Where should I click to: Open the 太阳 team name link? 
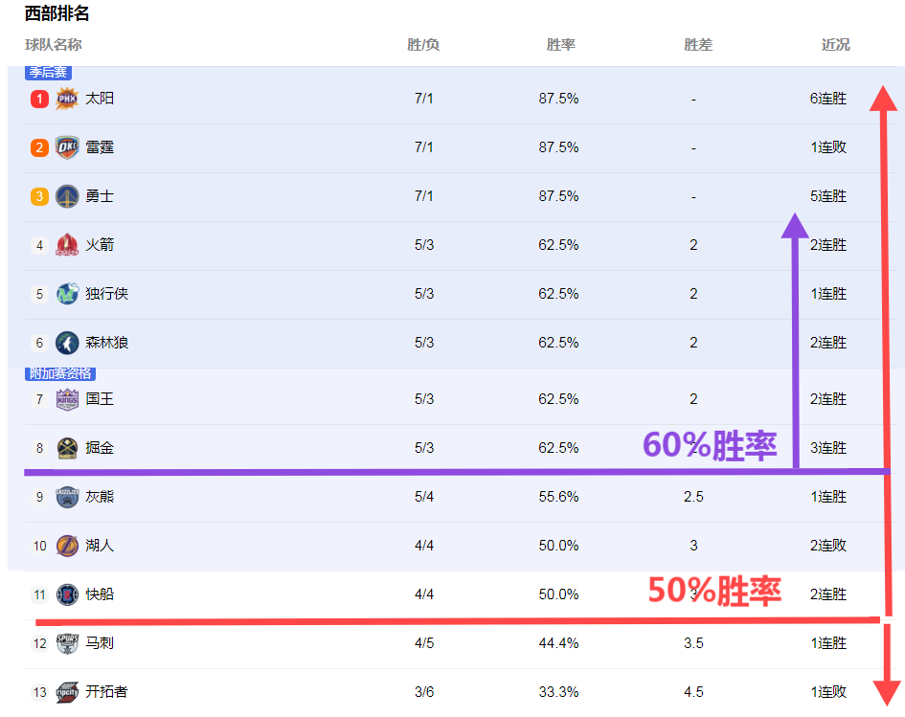(102, 99)
